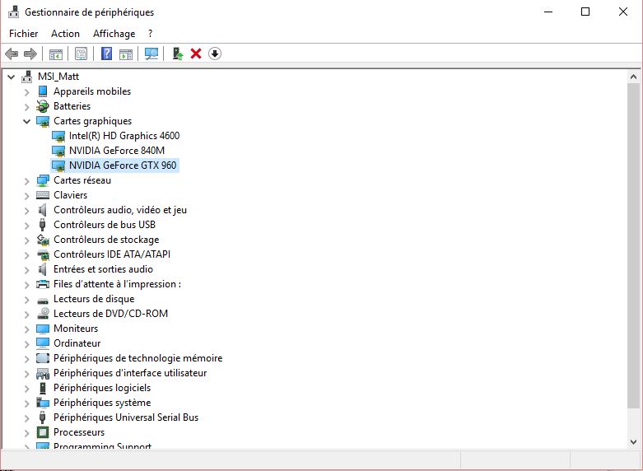
Task: Click the Processeurs chip icon
Action: [x=43, y=432]
